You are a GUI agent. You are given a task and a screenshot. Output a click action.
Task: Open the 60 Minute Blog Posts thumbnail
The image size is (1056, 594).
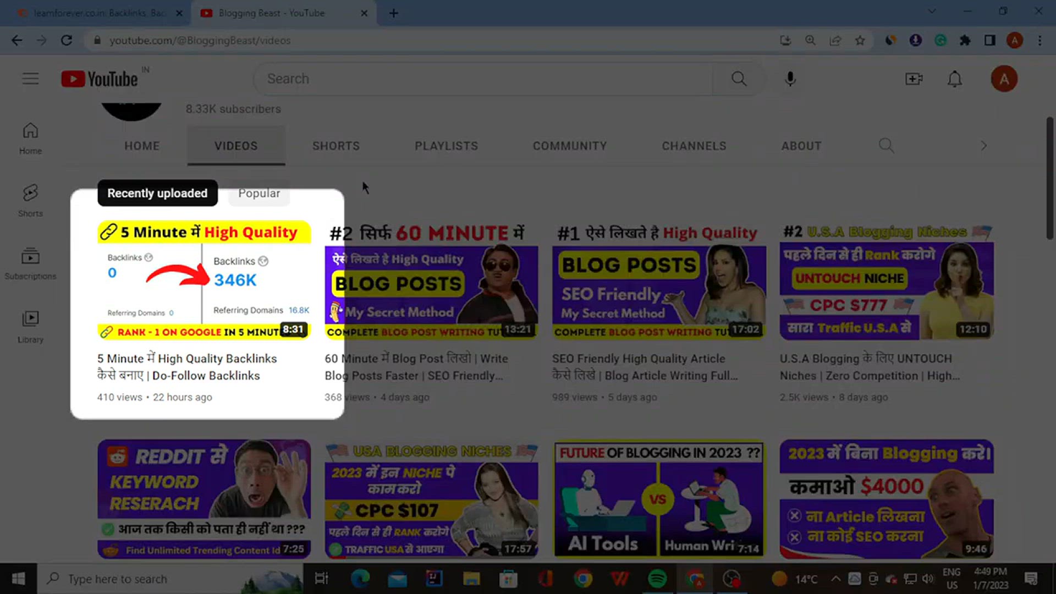click(431, 280)
